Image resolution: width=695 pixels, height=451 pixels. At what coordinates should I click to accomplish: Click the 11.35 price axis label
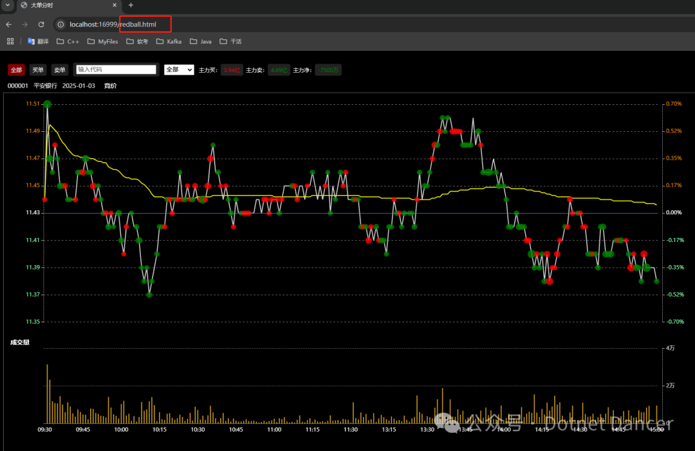click(x=33, y=322)
